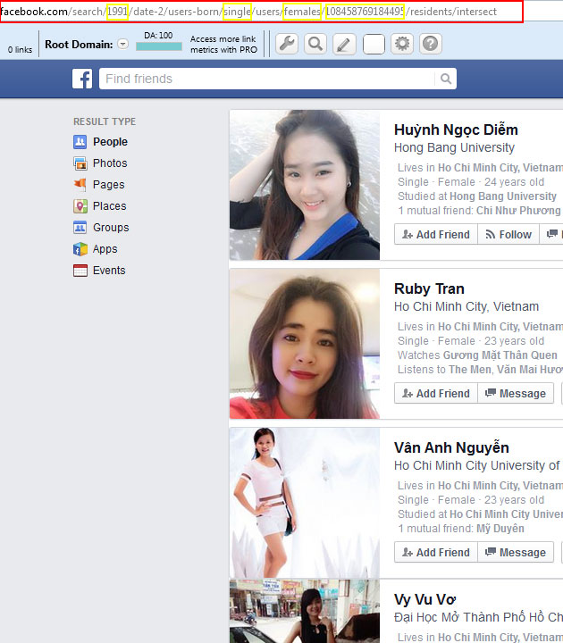Click the Find friends search field
The width and height of the screenshot is (563, 643).
268,79
